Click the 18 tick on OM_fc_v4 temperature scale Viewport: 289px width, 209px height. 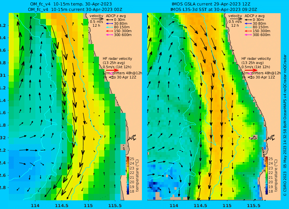pyautogui.click(x=132, y=191)
